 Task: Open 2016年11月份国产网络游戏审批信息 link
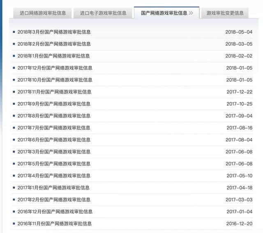[x=55, y=224]
